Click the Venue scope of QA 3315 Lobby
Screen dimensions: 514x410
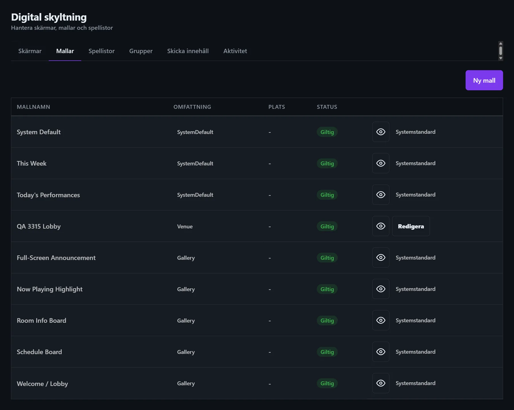[185, 226]
